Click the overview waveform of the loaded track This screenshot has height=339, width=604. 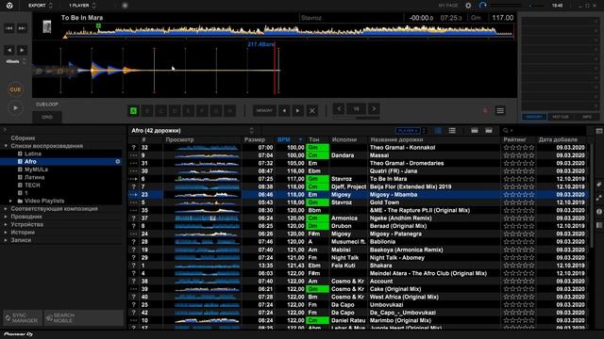click(289, 31)
